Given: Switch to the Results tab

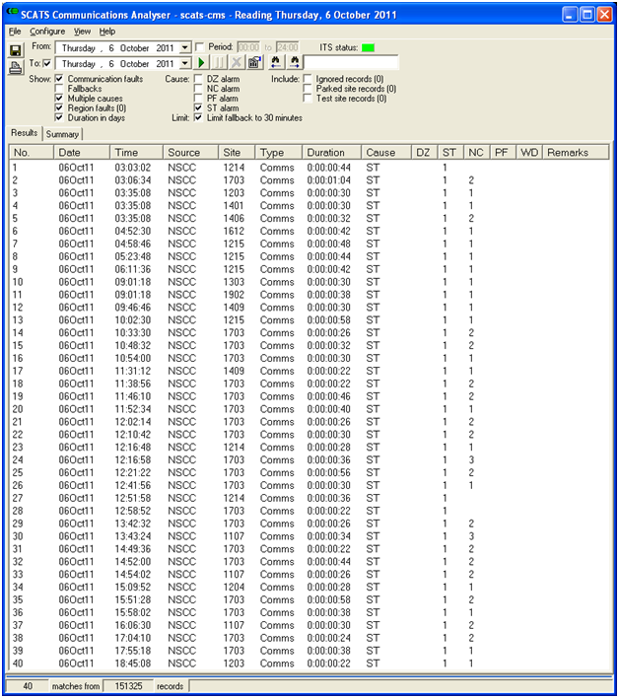Looking at the screenshot, I should click(x=25, y=133).
